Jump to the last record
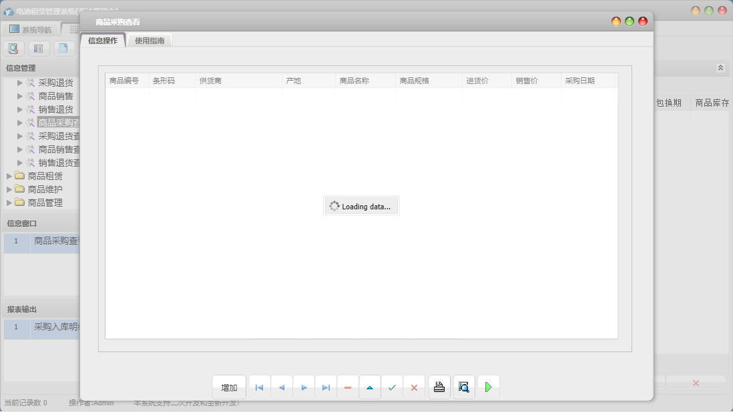 click(x=326, y=387)
